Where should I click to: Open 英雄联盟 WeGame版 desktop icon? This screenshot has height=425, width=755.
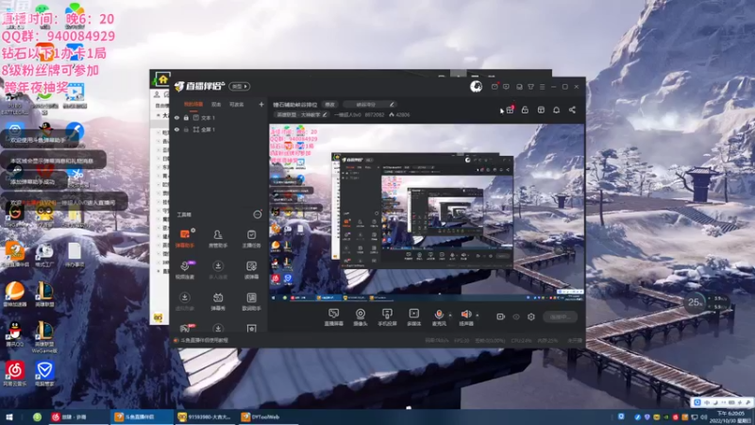pyautogui.click(x=44, y=337)
